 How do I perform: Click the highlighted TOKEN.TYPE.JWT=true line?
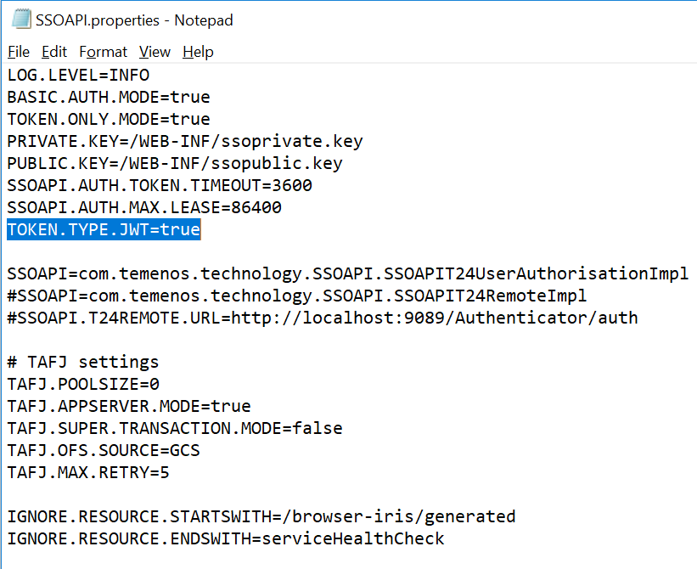(x=104, y=229)
